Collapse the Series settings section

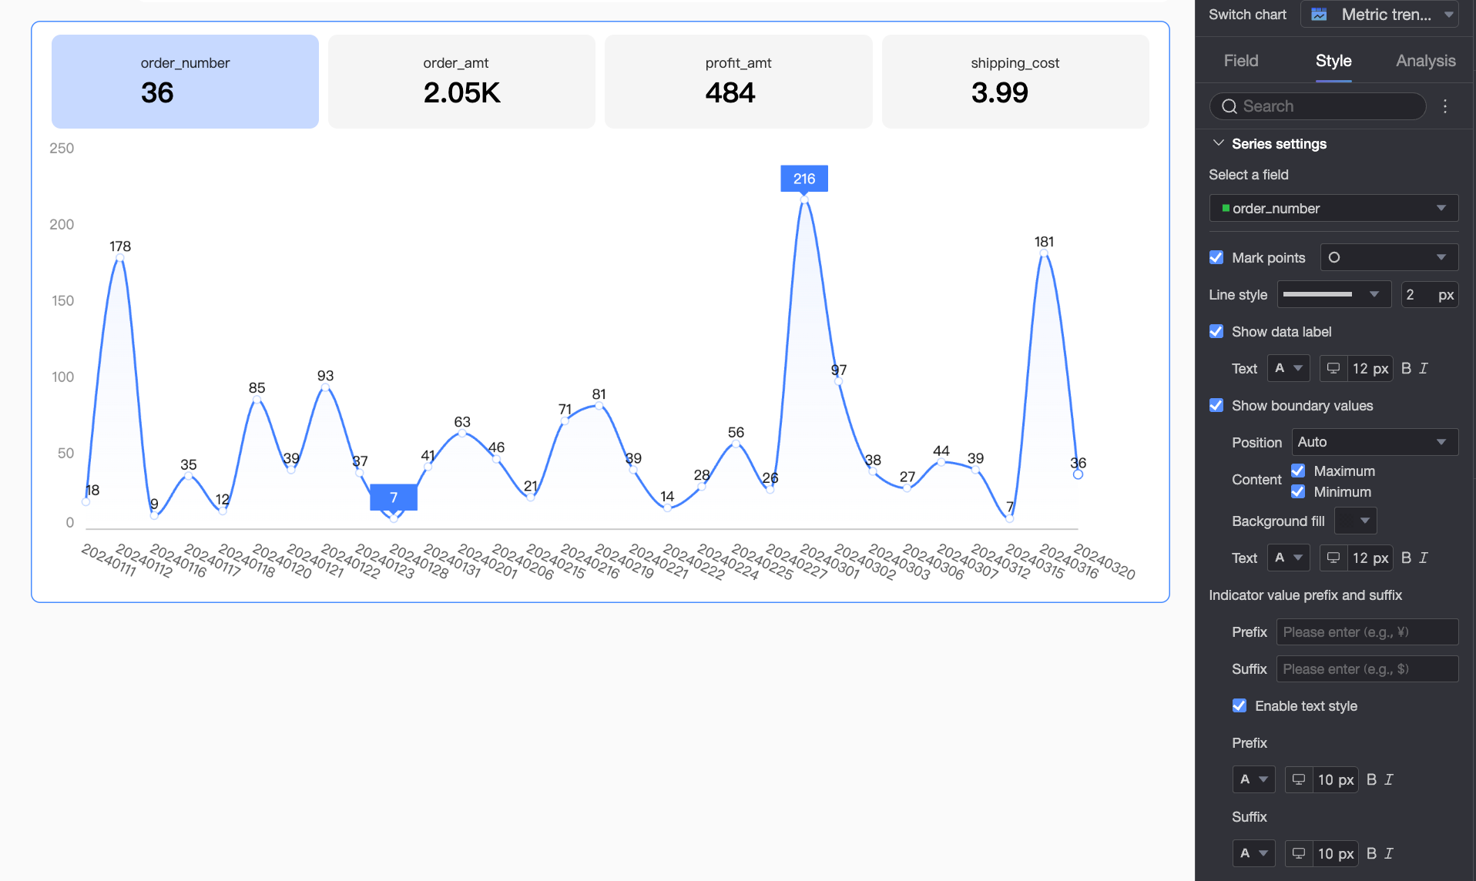pos(1219,143)
